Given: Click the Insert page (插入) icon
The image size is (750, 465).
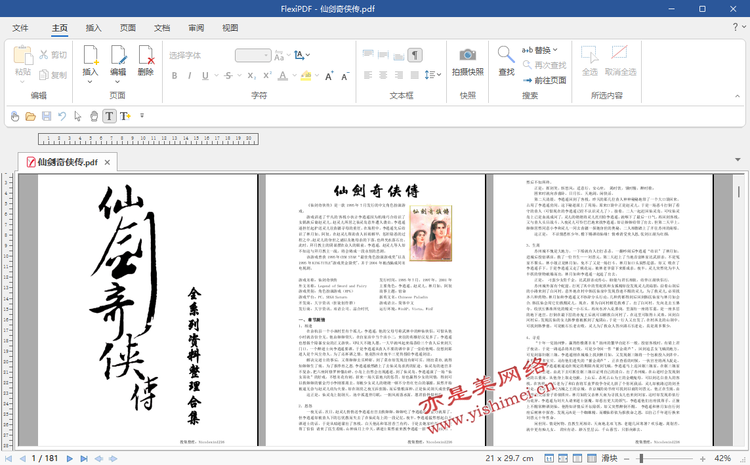Looking at the screenshot, I should [x=90, y=54].
